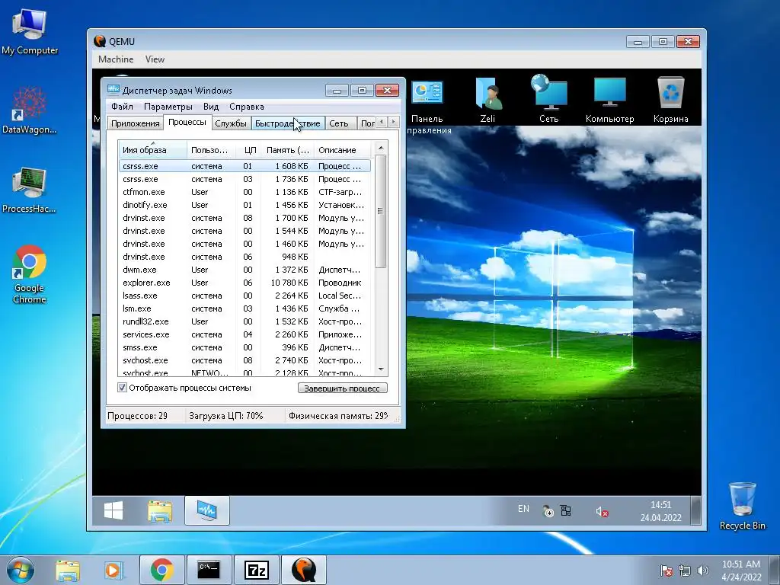Open Компьютер icon on guest desktop
This screenshot has height=585, width=780.
[x=609, y=100]
